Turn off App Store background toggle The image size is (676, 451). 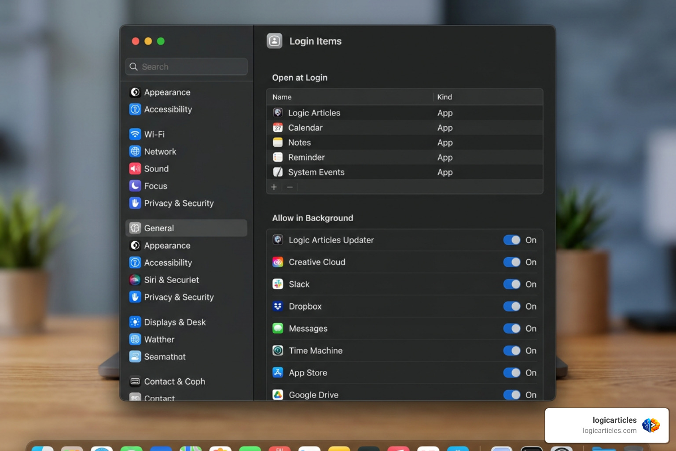[x=512, y=373]
